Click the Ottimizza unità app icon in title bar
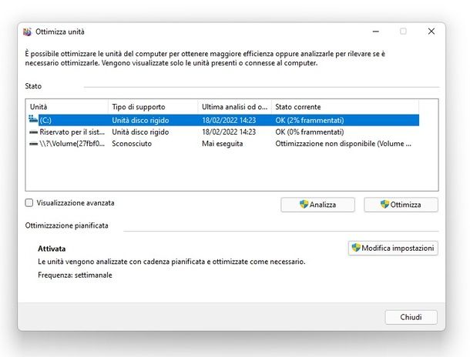 pyautogui.click(x=27, y=32)
